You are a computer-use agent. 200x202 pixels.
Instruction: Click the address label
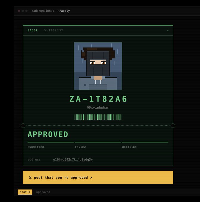tap(34, 160)
